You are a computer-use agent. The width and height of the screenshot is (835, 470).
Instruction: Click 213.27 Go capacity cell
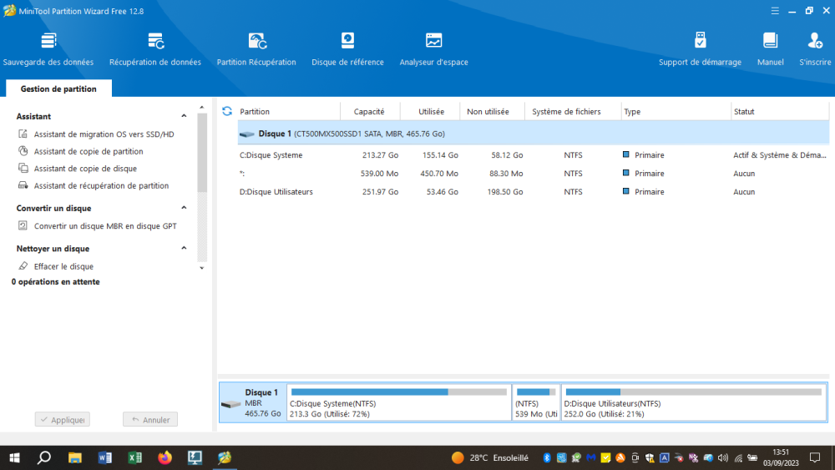coord(380,155)
